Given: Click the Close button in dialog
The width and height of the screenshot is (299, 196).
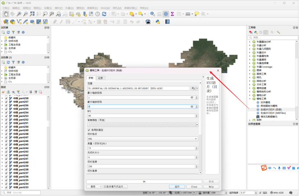Looking at the screenshot, I should [x=194, y=187].
